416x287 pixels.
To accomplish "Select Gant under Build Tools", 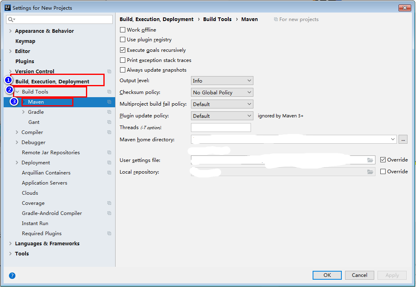I will coord(34,122).
